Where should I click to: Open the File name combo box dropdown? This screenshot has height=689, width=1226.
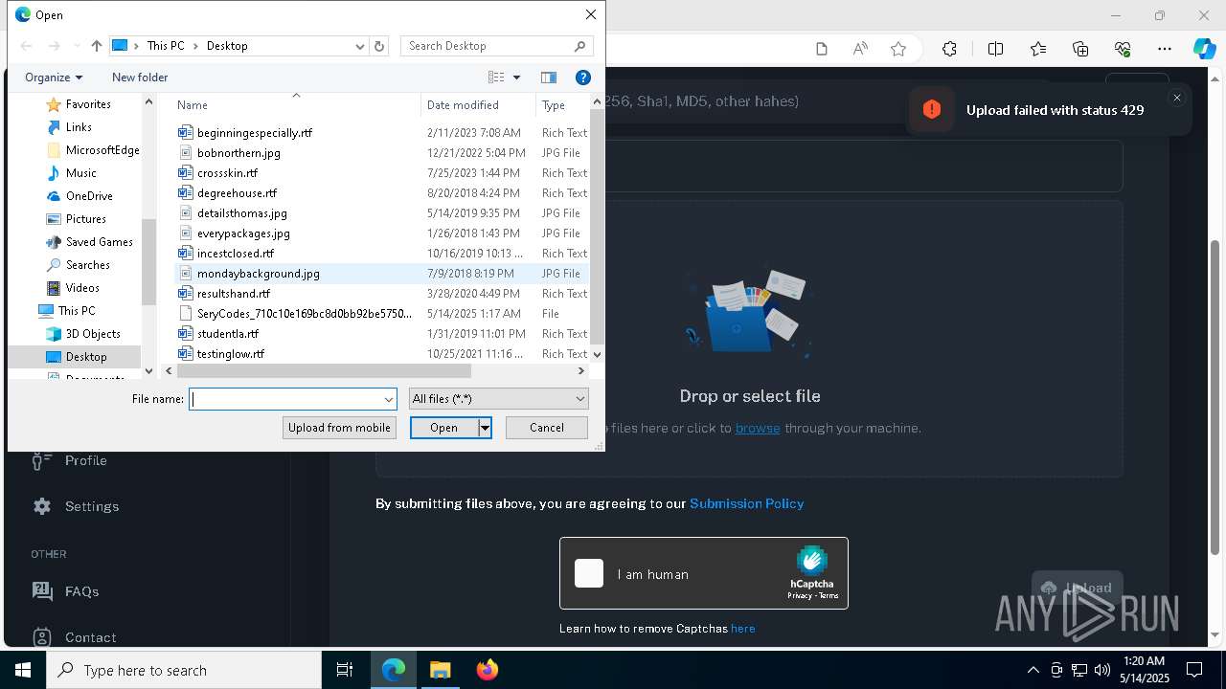(x=389, y=399)
